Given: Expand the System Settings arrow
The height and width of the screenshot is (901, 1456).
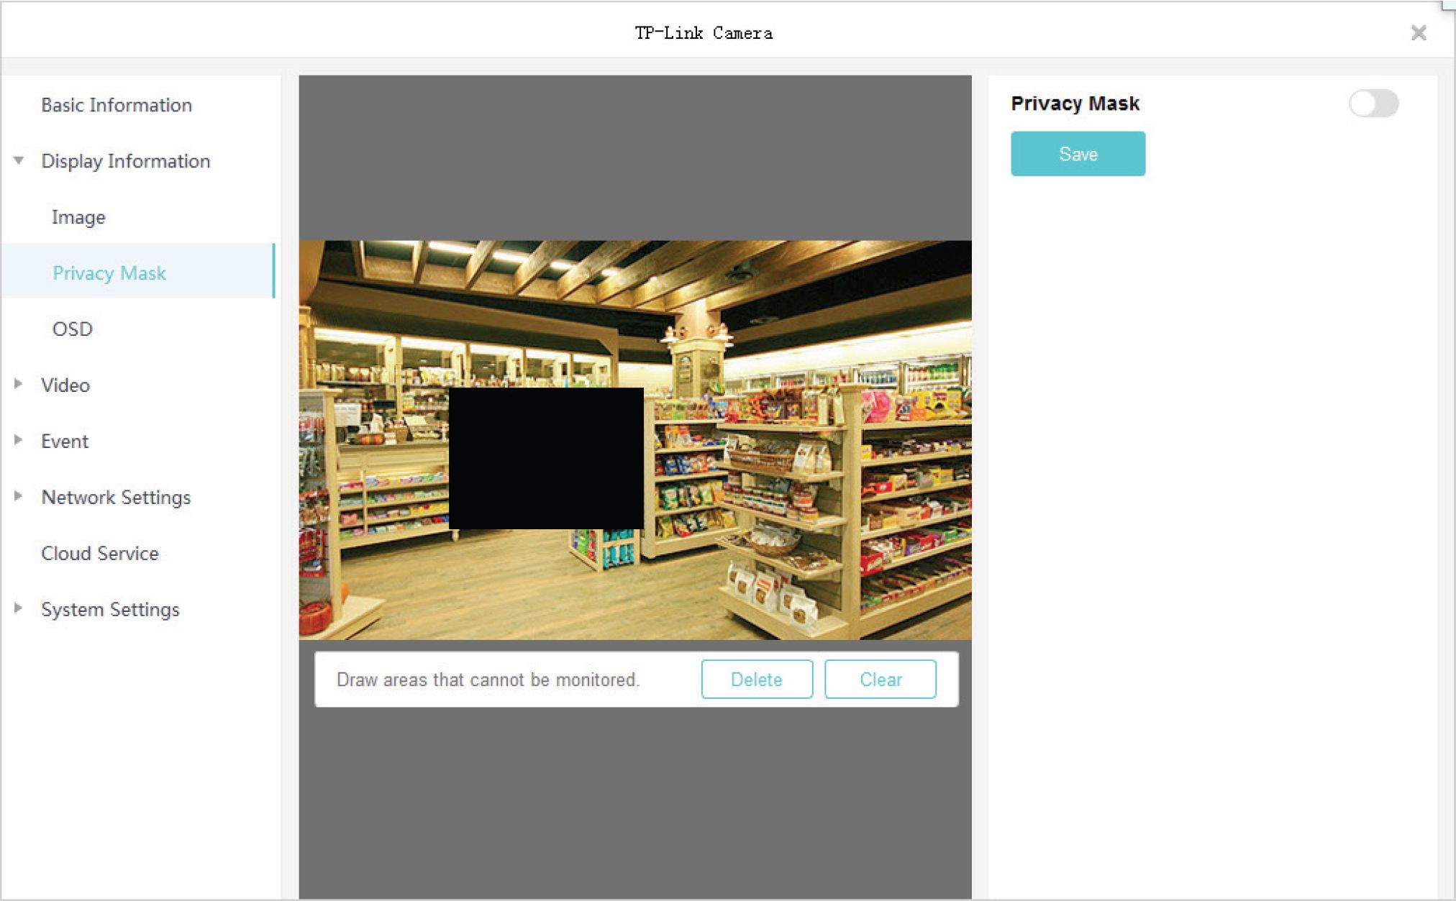Looking at the screenshot, I should pyautogui.click(x=19, y=609).
